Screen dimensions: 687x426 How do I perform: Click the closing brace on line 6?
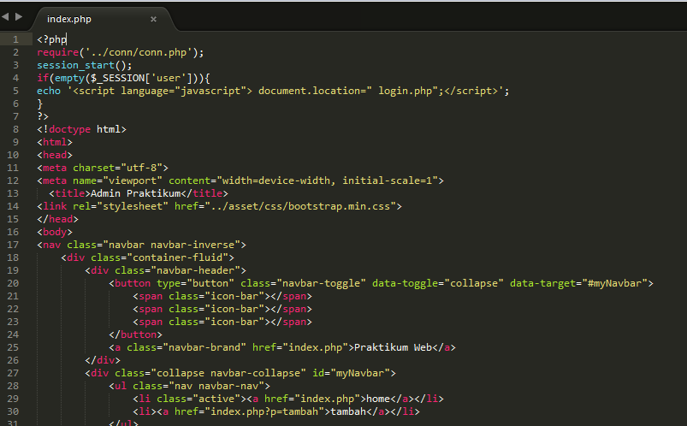point(40,104)
